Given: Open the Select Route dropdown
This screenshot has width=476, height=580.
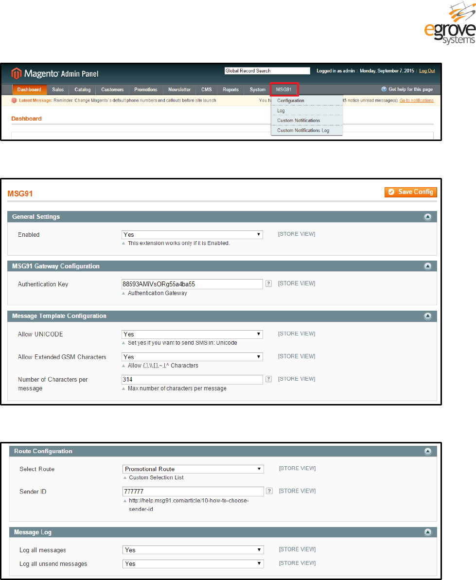Looking at the screenshot, I should (193, 469).
